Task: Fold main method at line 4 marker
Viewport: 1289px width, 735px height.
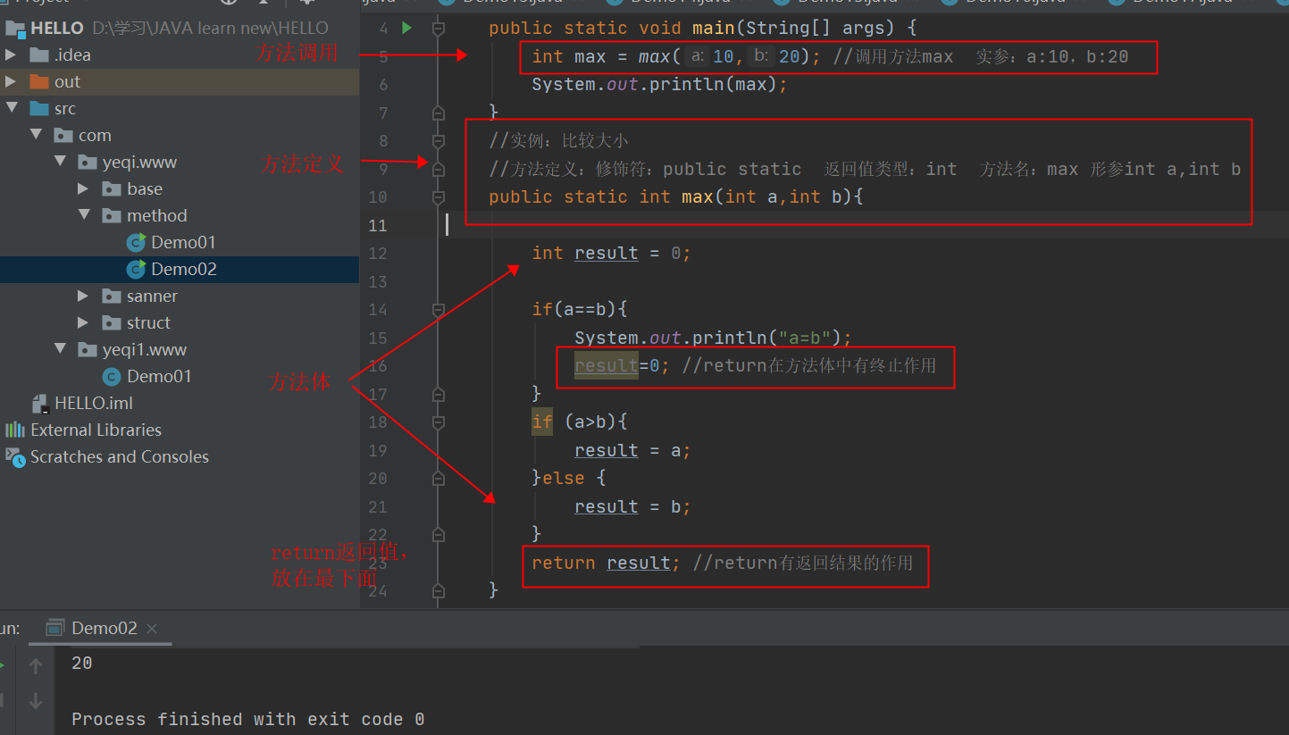Action: coord(438,29)
